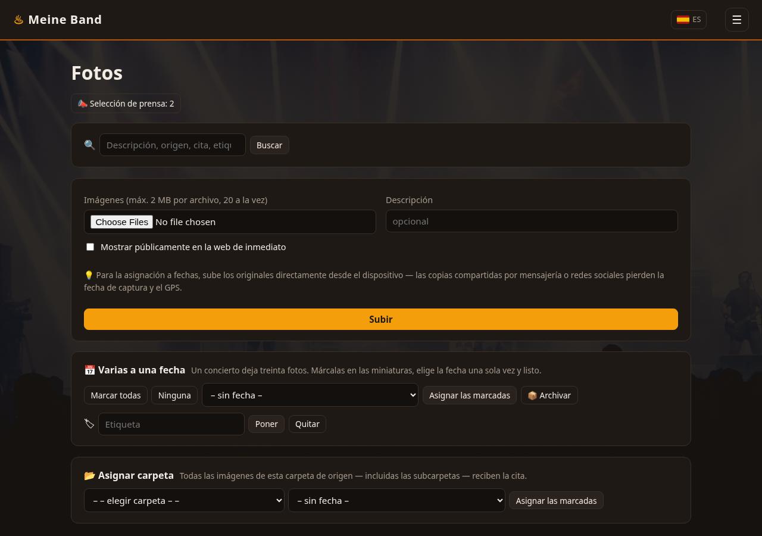Open the date dropdown in Asignar carpeta
Image resolution: width=762 pixels, height=536 pixels.
(396, 500)
